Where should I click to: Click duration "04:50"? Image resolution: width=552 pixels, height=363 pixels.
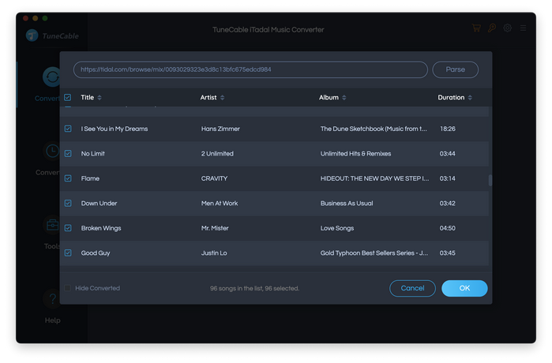point(448,228)
